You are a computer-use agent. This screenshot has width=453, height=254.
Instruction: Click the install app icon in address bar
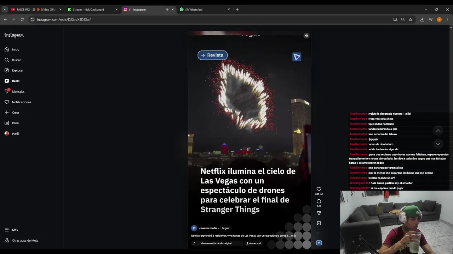point(395,19)
